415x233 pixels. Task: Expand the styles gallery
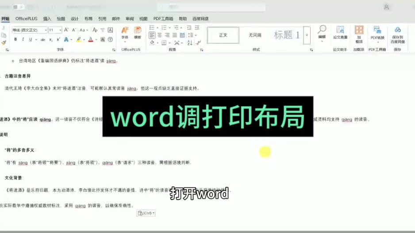307,35
